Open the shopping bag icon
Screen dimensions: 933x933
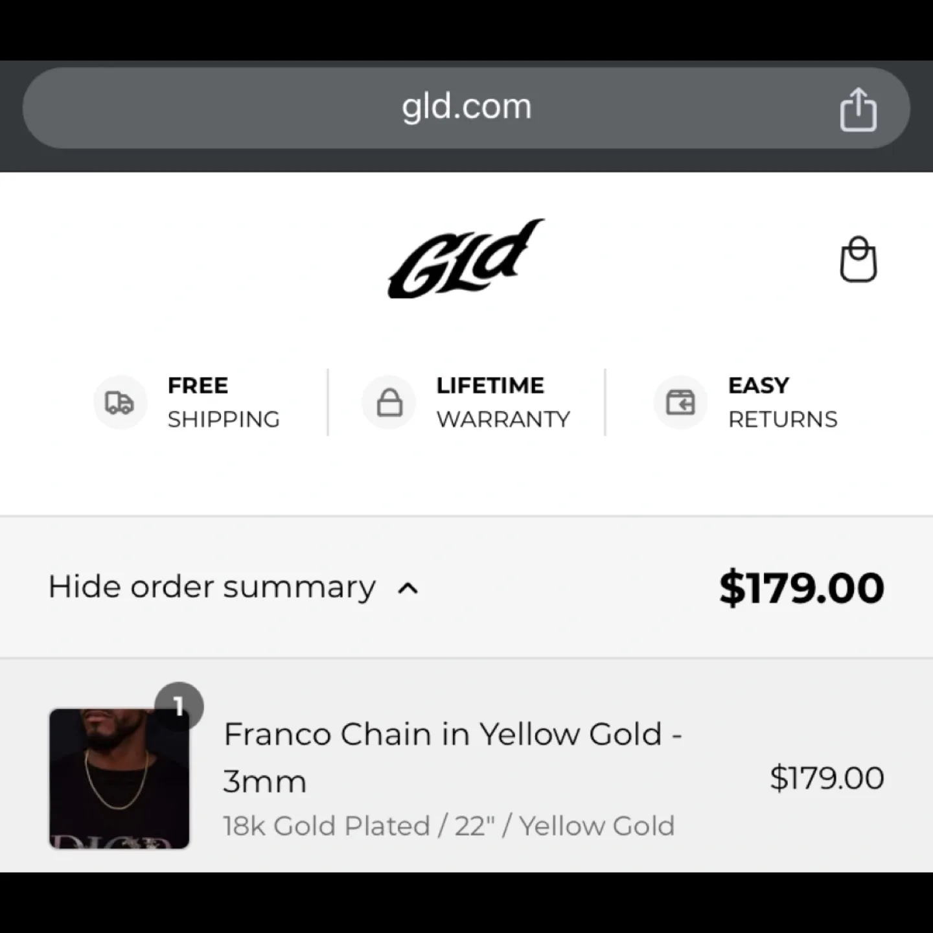point(858,259)
